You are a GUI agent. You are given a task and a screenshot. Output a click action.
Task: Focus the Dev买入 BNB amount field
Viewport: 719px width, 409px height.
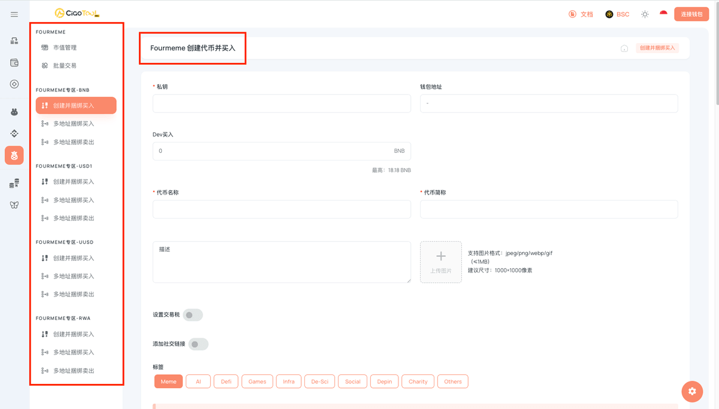point(282,151)
